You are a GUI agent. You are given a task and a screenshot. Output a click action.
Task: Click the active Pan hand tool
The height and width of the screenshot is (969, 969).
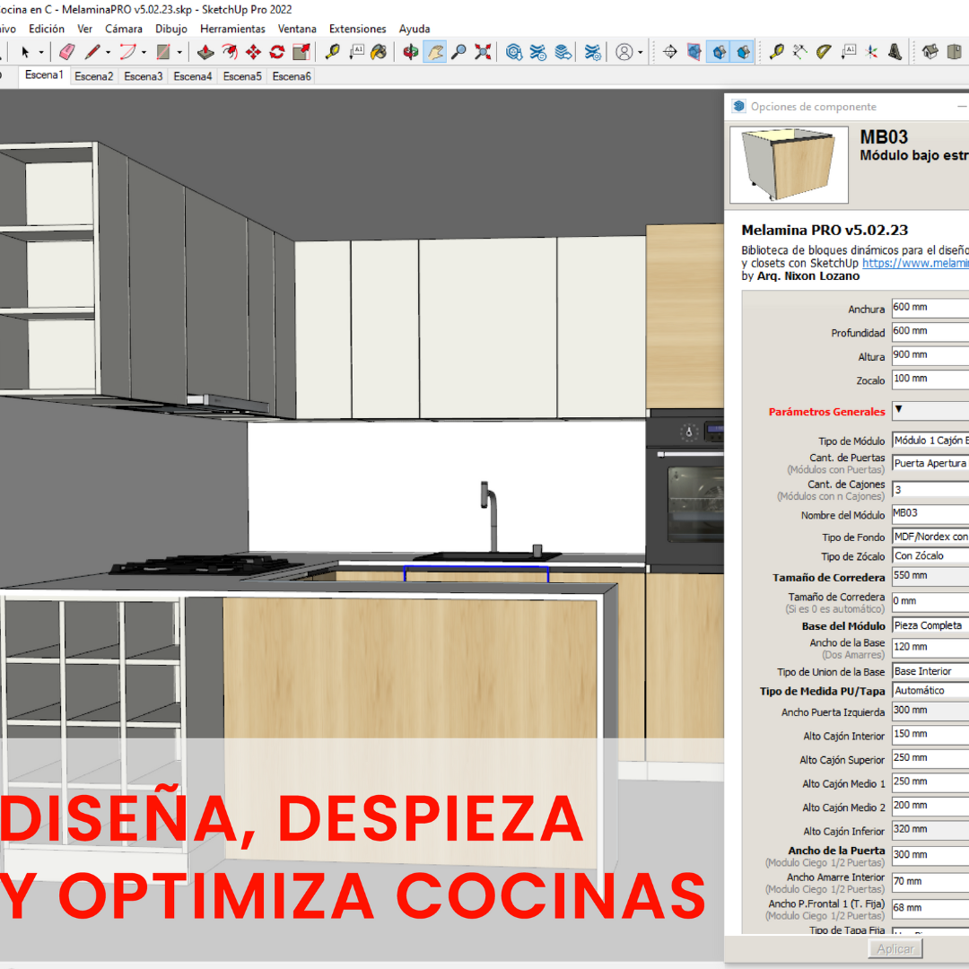(435, 53)
